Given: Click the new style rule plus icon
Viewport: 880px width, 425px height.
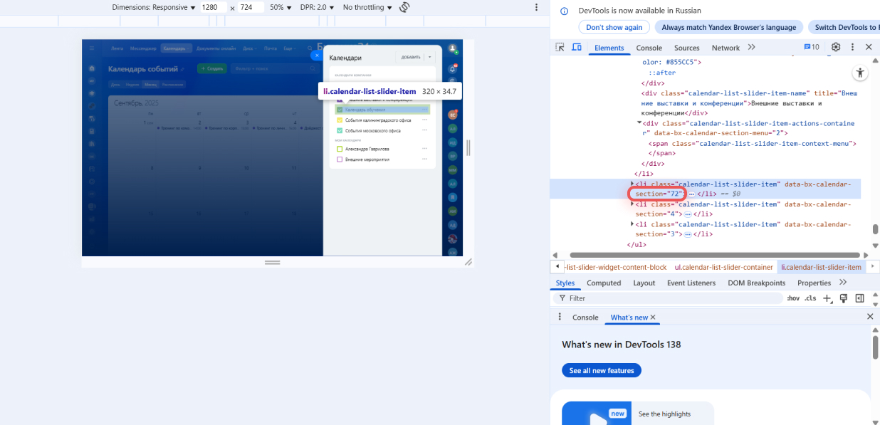Looking at the screenshot, I should [827, 298].
